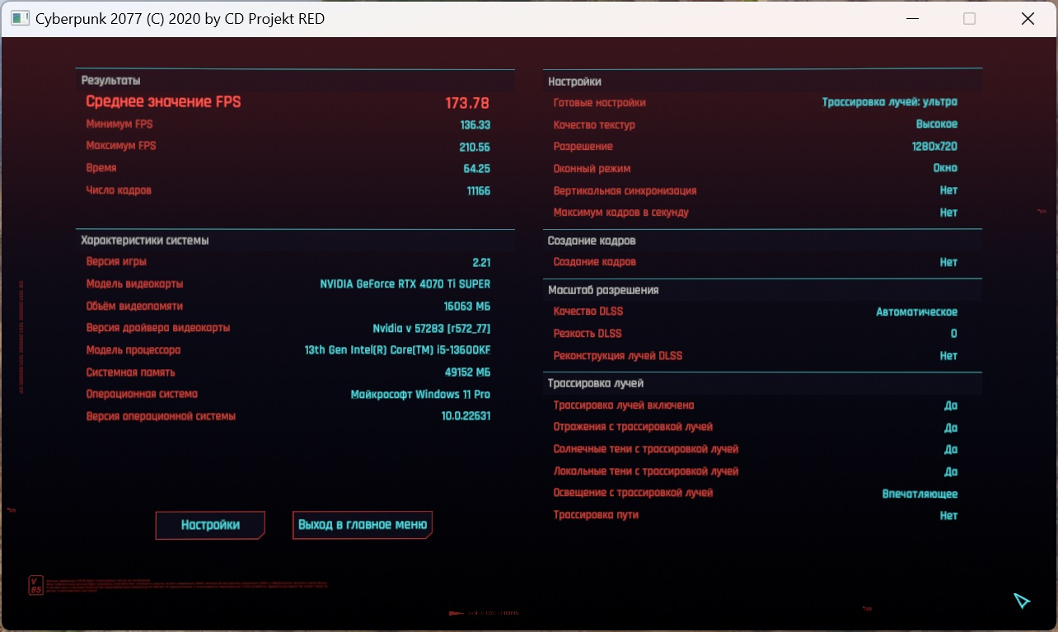Click NVIDIA GeForce RTX 4070 Ti SUPER text
Viewport: 1058px width, 632px height.
pos(405,284)
